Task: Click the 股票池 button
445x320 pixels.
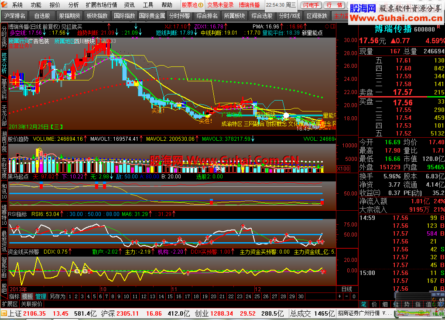Action: [193, 5]
